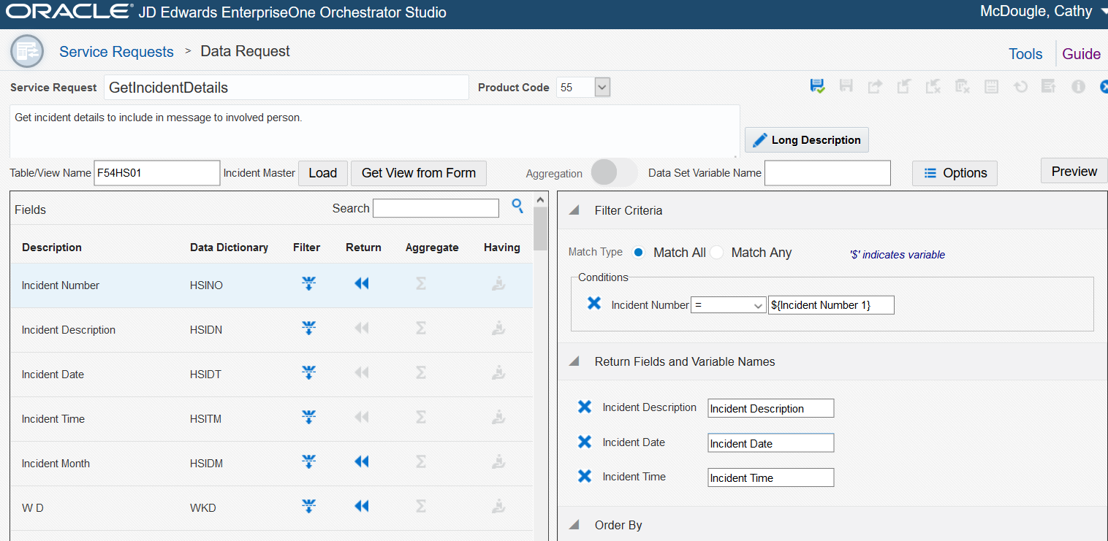
Task: Click the Get View from Form button
Action: pos(418,173)
